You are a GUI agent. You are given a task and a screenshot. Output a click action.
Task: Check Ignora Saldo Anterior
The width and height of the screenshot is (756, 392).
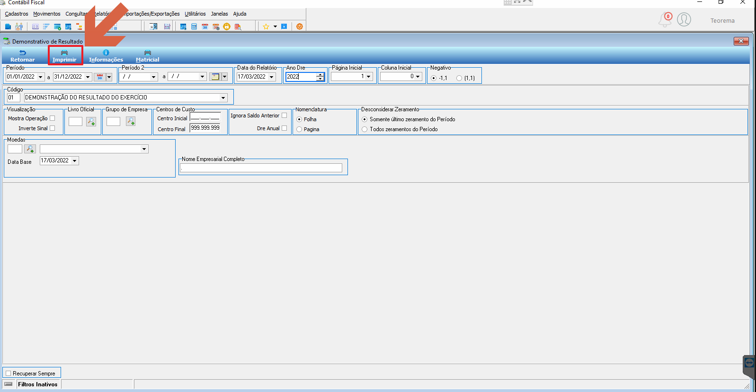click(x=285, y=116)
